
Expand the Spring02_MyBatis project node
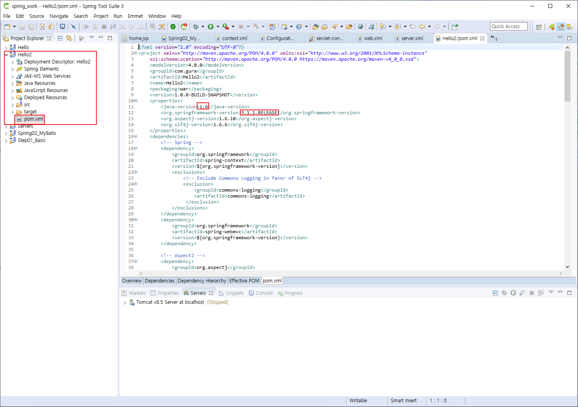6,133
